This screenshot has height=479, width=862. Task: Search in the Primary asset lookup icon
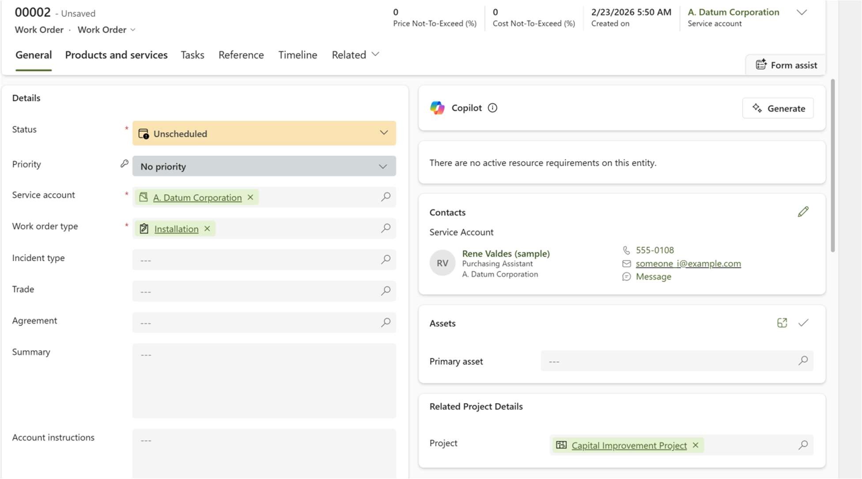pos(803,361)
